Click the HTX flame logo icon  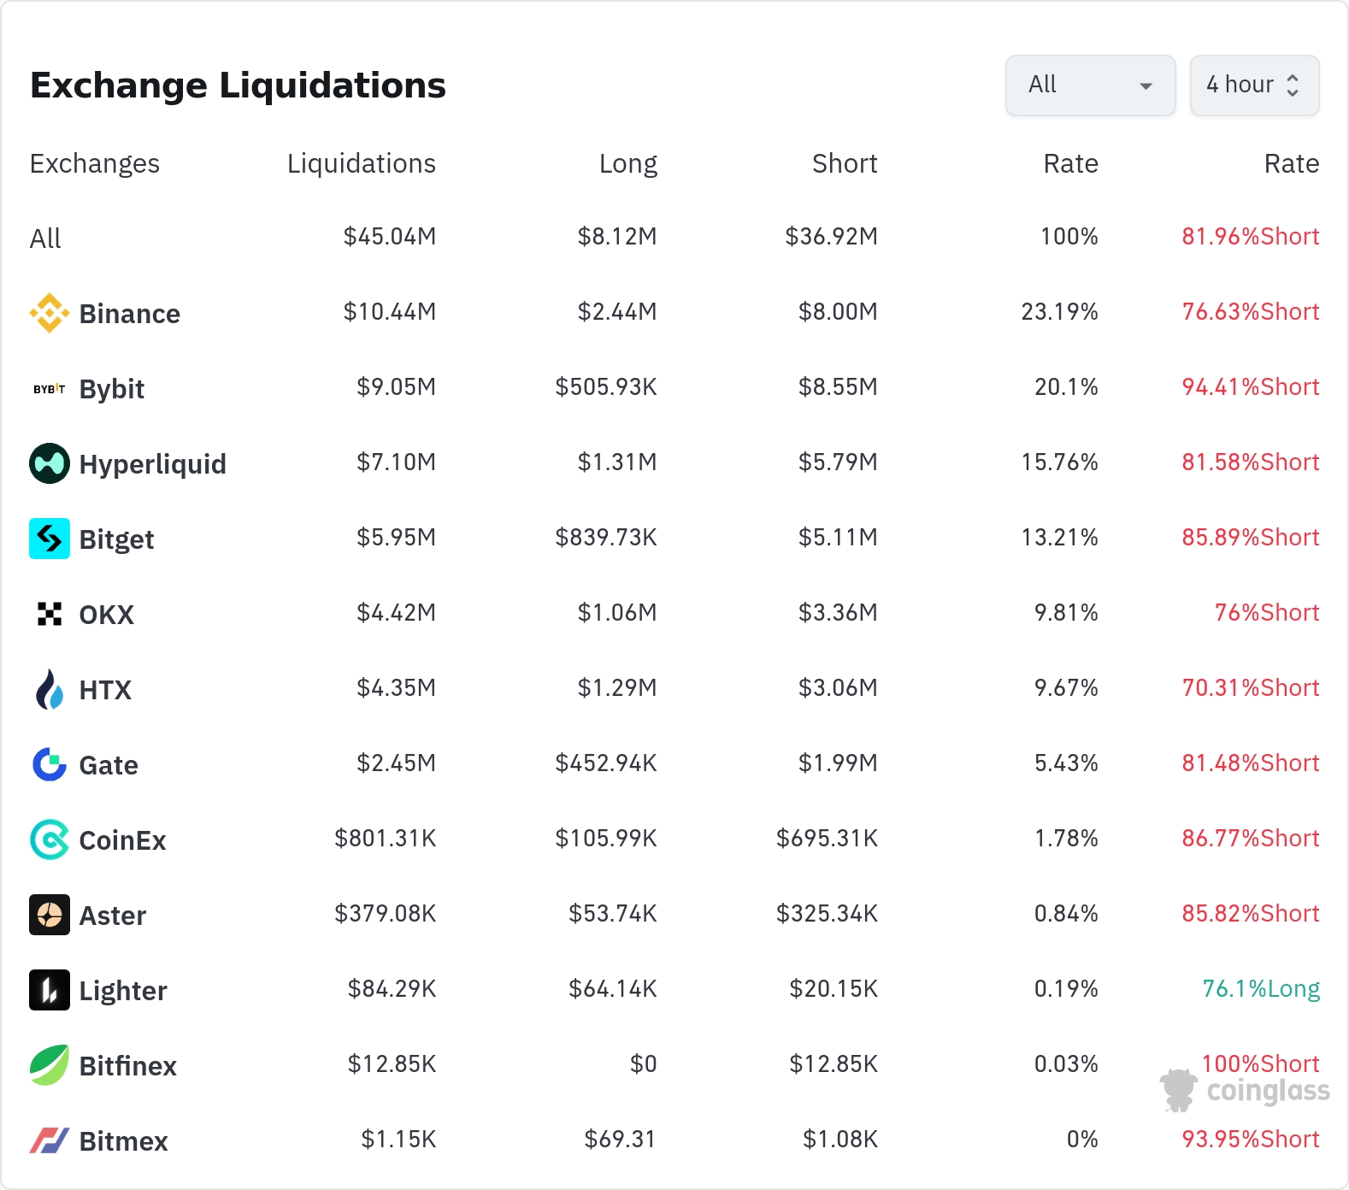[x=50, y=690]
